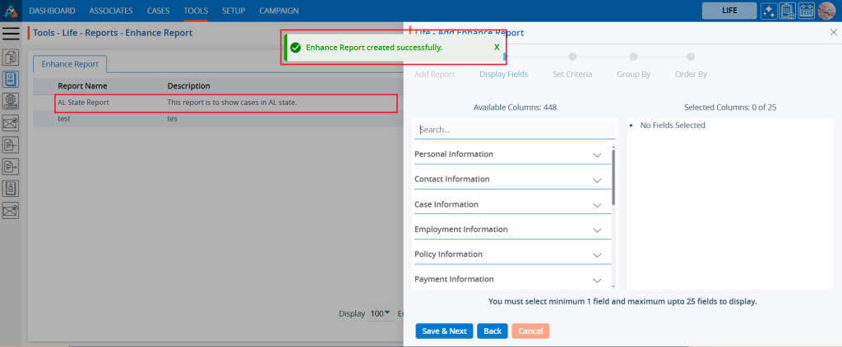Click the clipboard add-task icon
Viewport: 842px width, 347px height.
[787, 11]
